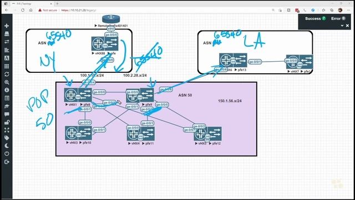Select the pfe11 forwarding node
Image resolution: width=355 pixels, height=200 pixels.
tap(148, 133)
